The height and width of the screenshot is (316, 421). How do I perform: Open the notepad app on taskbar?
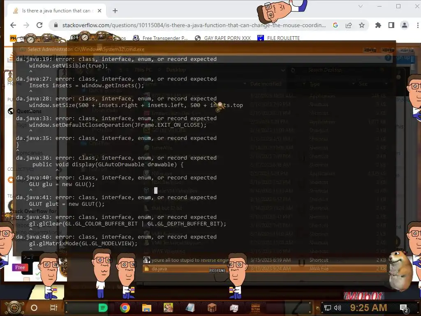click(190, 308)
